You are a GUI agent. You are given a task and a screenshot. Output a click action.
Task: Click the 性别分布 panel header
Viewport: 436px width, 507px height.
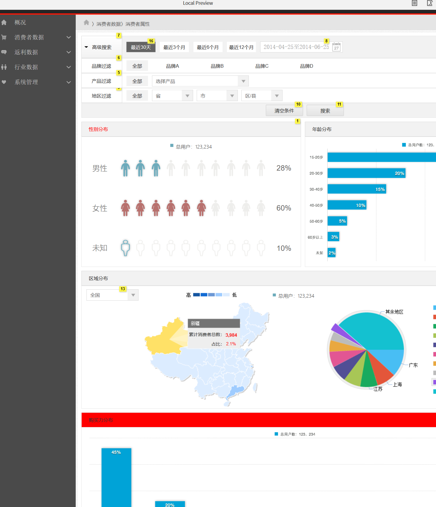(x=191, y=129)
